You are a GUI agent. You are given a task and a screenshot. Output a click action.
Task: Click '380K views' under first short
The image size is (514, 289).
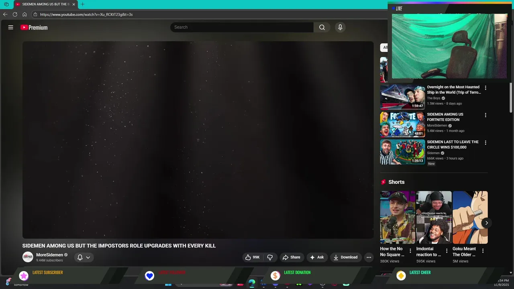[390, 261]
